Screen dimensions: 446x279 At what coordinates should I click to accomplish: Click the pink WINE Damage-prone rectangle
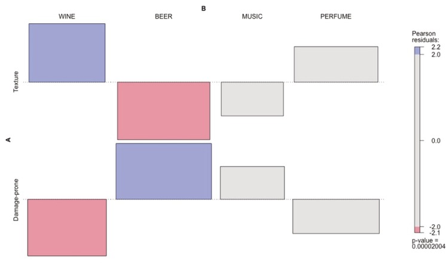pyautogui.click(x=66, y=228)
